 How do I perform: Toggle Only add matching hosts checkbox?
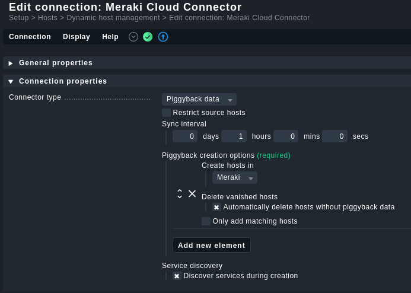[206, 221]
